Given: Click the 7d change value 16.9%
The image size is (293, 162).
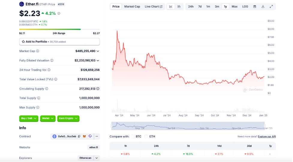Looking at the screenshot, I should (x=188, y=154).
